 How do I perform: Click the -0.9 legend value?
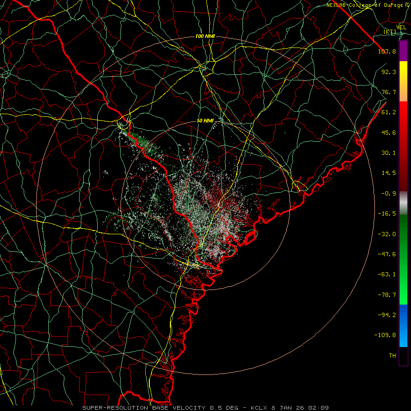click(x=389, y=194)
